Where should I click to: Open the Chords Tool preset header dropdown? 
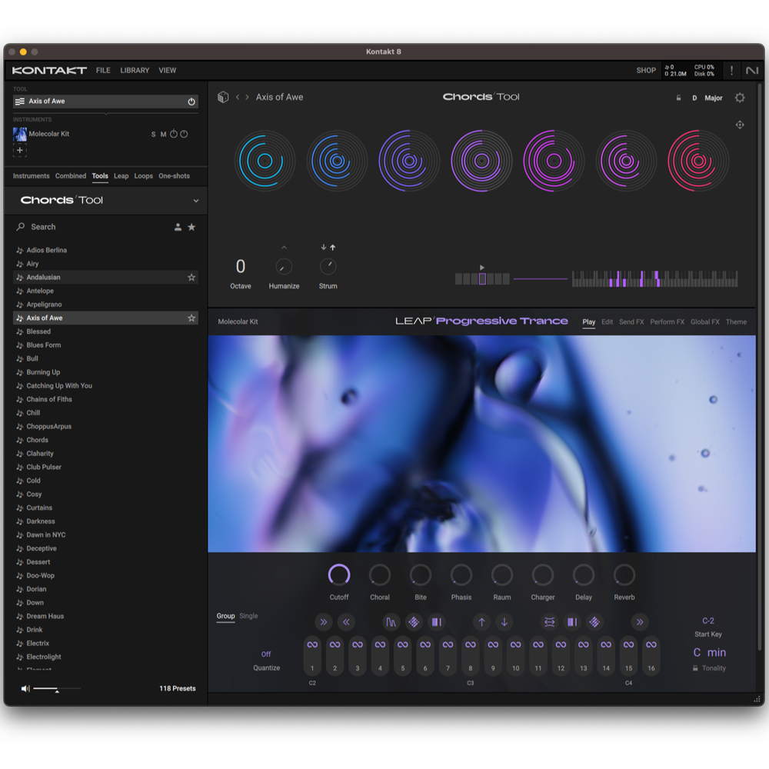pos(196,201)
